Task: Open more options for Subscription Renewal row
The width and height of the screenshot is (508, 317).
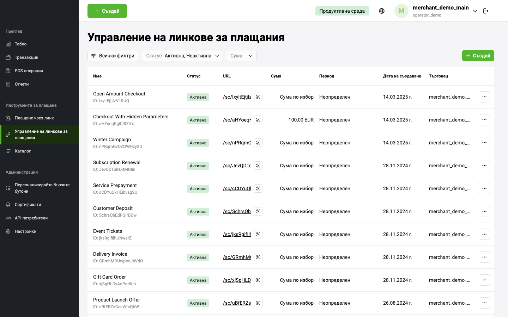Action: tap(484, 166)
